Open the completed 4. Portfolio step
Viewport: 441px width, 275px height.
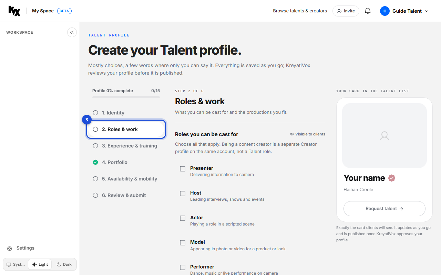[126, 162]
